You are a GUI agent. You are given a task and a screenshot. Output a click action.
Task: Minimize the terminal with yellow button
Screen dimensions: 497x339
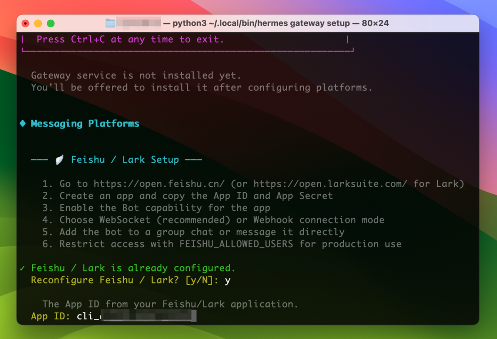[x=38, y=23]
